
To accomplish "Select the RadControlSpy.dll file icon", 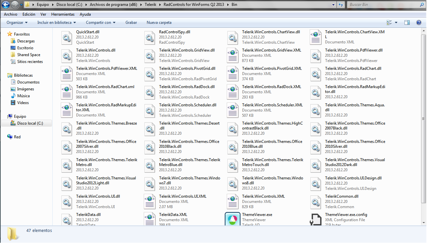I will click(150, 37).
